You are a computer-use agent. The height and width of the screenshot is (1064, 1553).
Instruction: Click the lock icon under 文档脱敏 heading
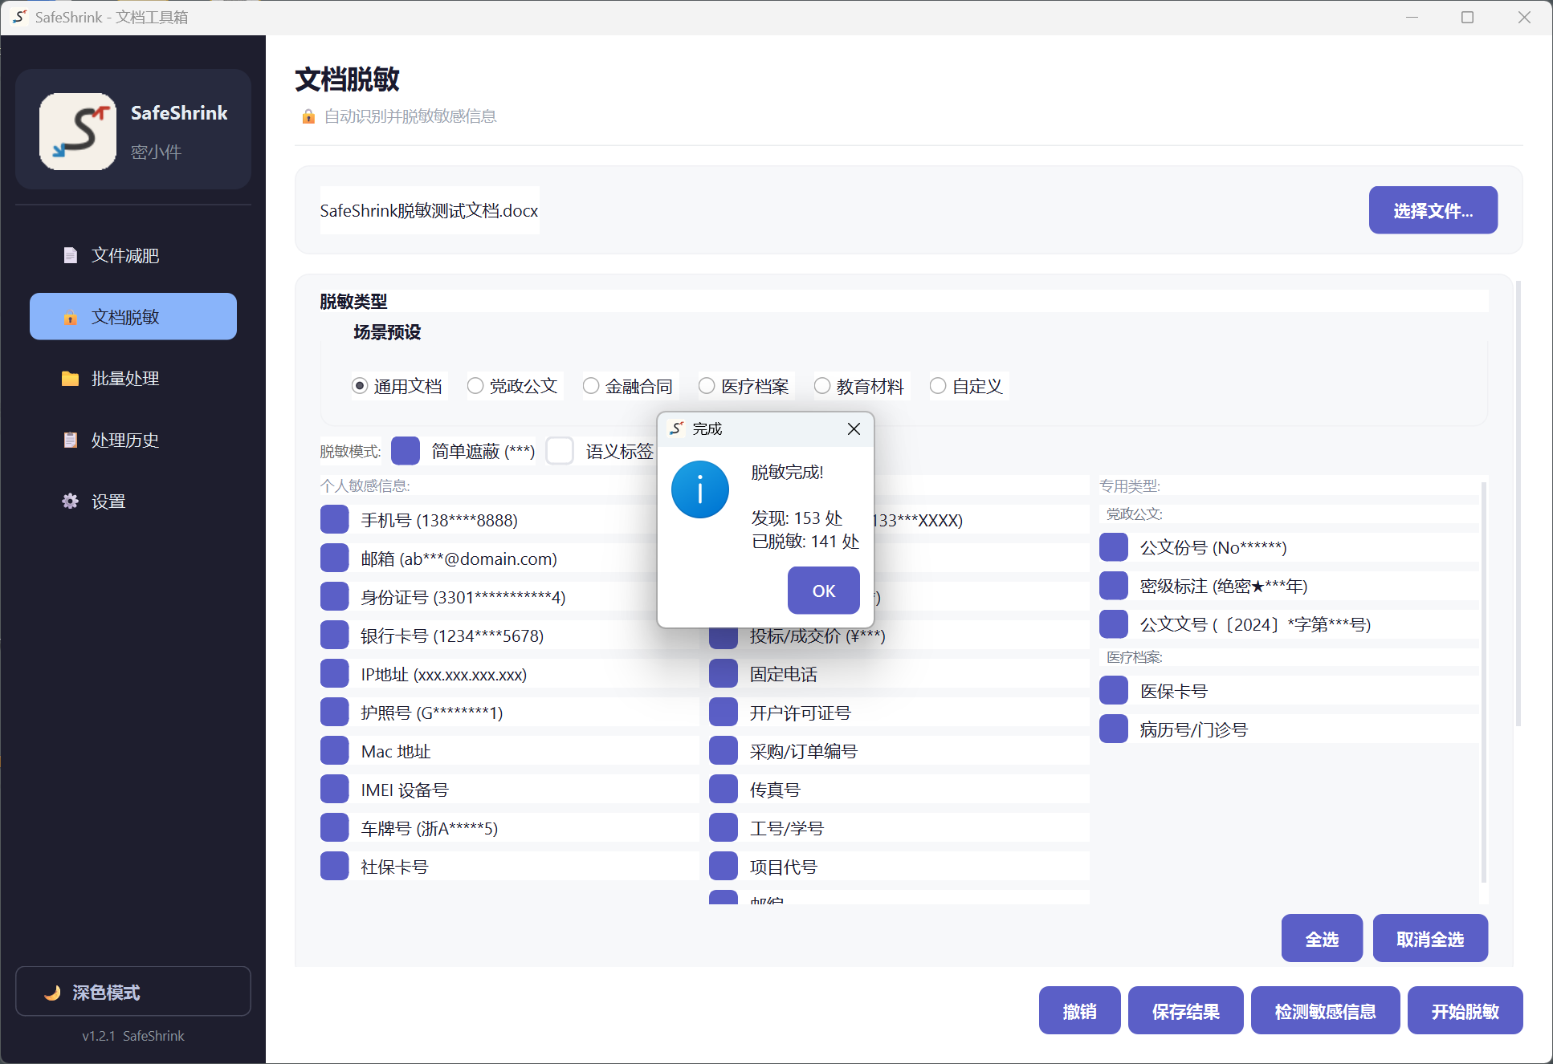click(x=308, y=117)
